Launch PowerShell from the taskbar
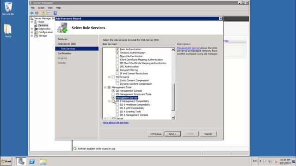This screenshot has height=166, width=296. click(32, 161)
